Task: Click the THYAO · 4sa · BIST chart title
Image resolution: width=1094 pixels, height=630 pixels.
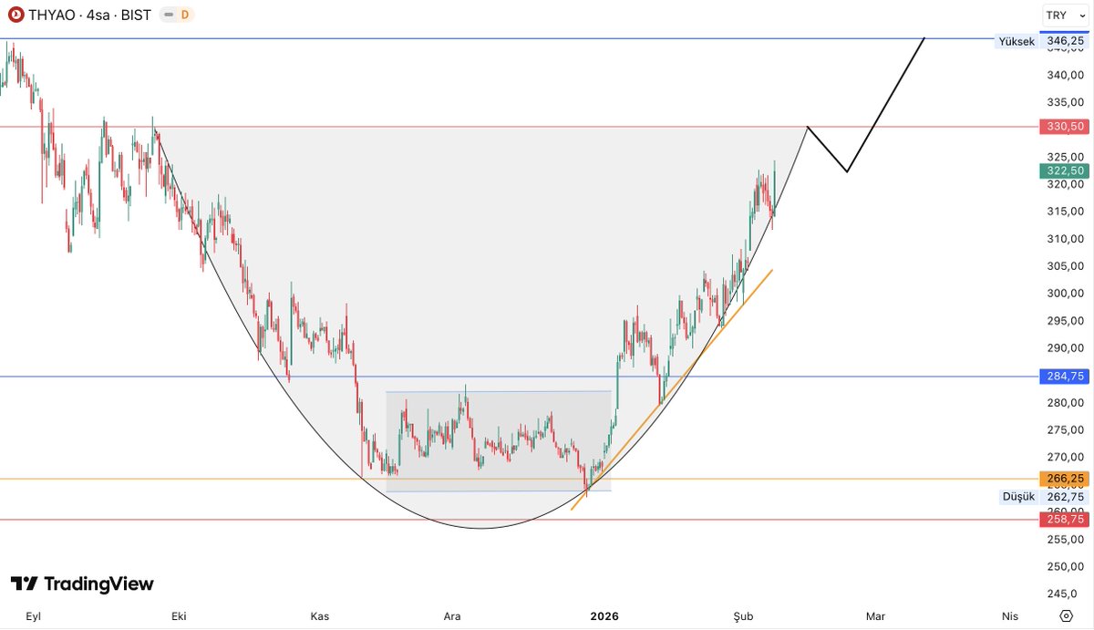Action: [88, 15]
